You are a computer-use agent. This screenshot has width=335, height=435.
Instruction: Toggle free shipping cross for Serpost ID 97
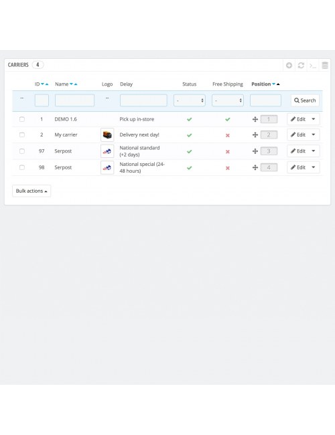pyautogui.click(x=228, y=152)
